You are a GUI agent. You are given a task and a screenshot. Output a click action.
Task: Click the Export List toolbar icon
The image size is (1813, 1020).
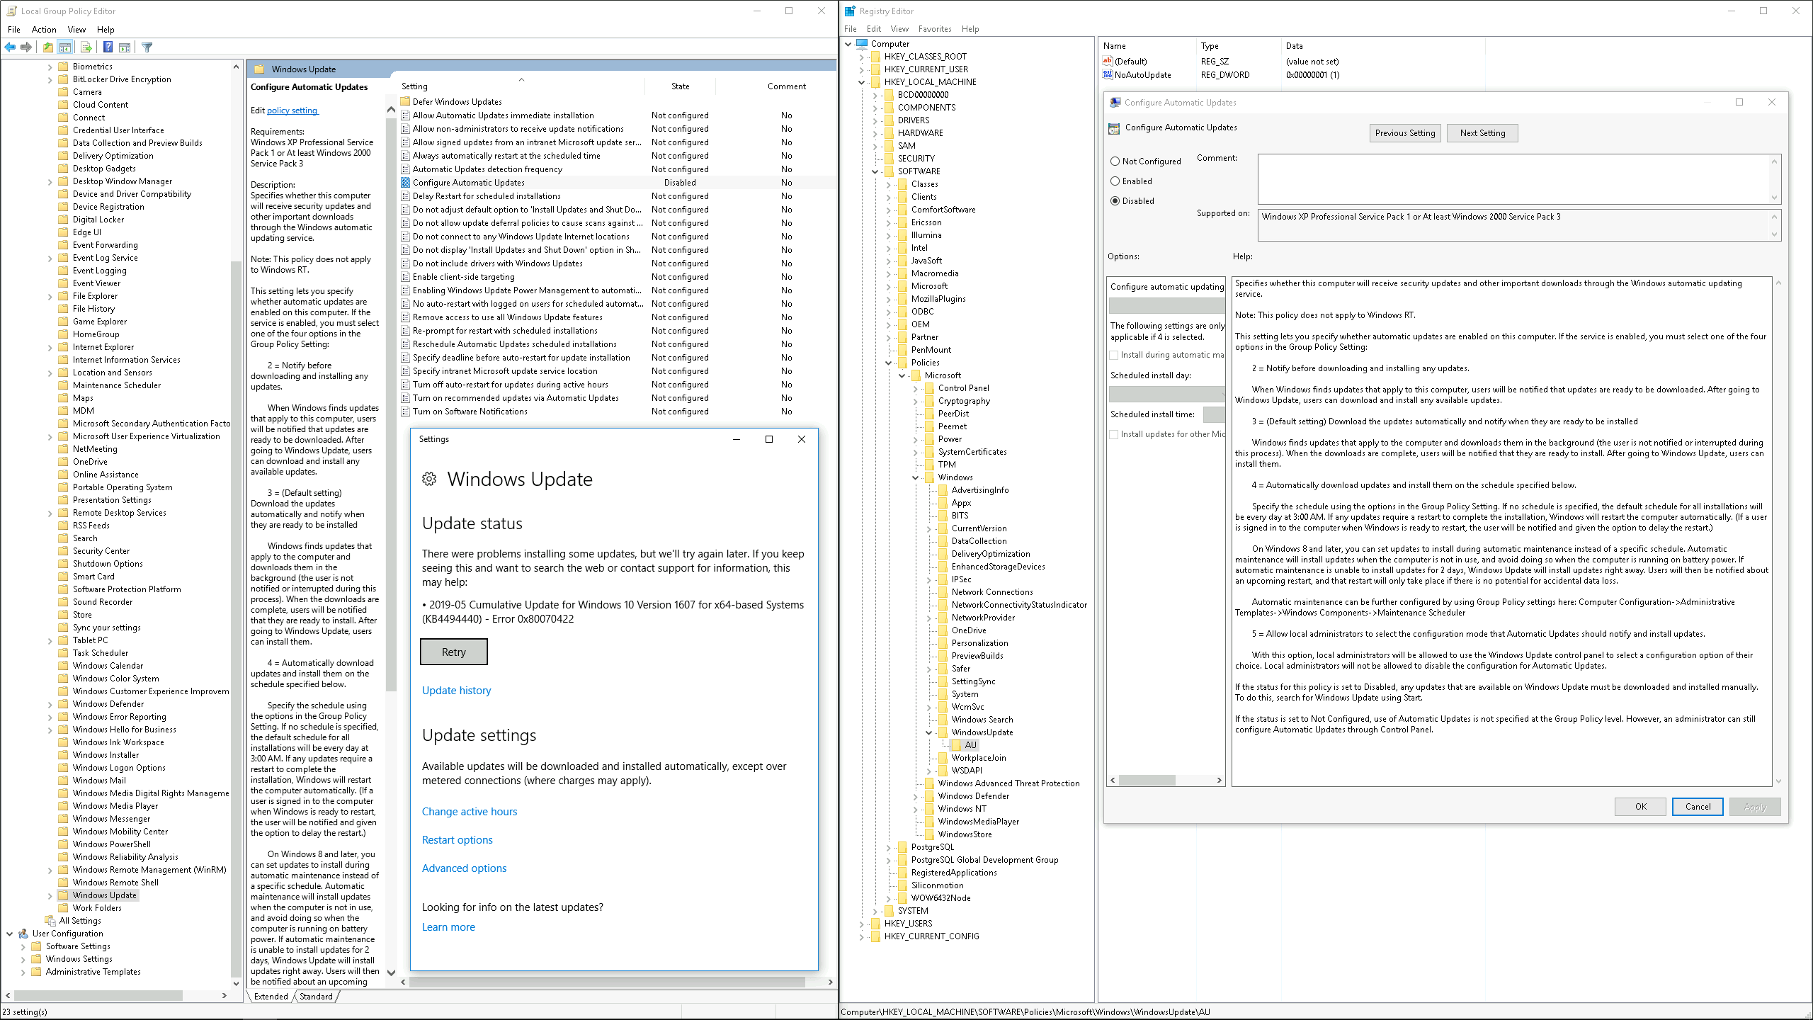86,47
